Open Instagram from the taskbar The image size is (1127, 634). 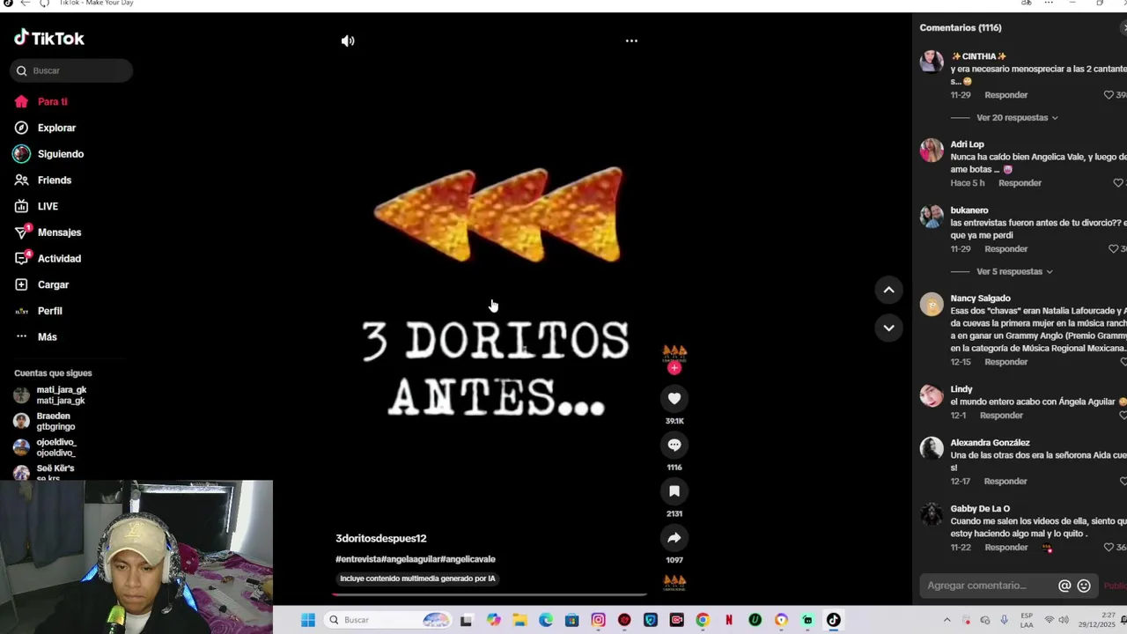598,620
